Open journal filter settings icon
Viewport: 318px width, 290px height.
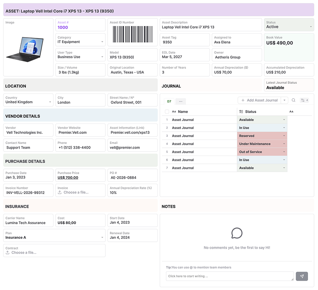[303, 100]
